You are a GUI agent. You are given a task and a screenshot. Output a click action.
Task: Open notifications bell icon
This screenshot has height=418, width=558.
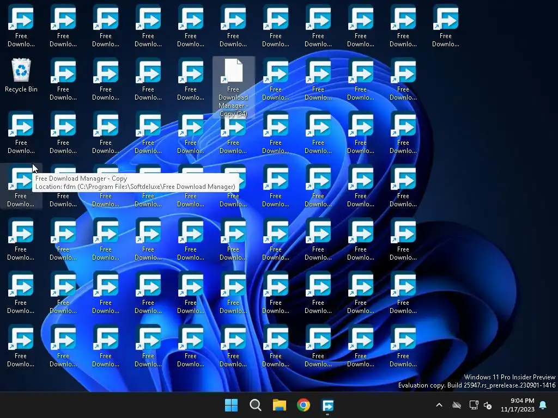click(543, 405)
